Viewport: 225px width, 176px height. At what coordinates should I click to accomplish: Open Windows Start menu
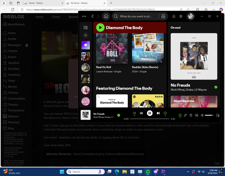(x=62, y=171)
